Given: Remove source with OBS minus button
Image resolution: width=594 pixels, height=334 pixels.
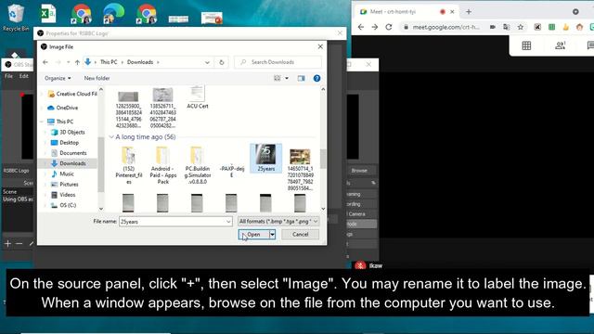Looking at the screenshot, I should pos(19,243).
